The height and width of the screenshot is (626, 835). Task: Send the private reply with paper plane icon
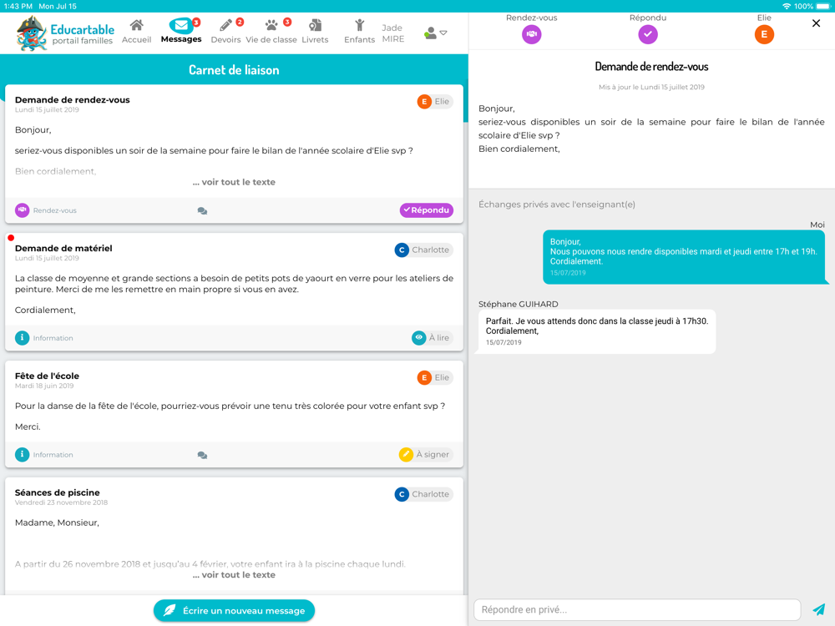pyautogui.click(x=818, y=609)
